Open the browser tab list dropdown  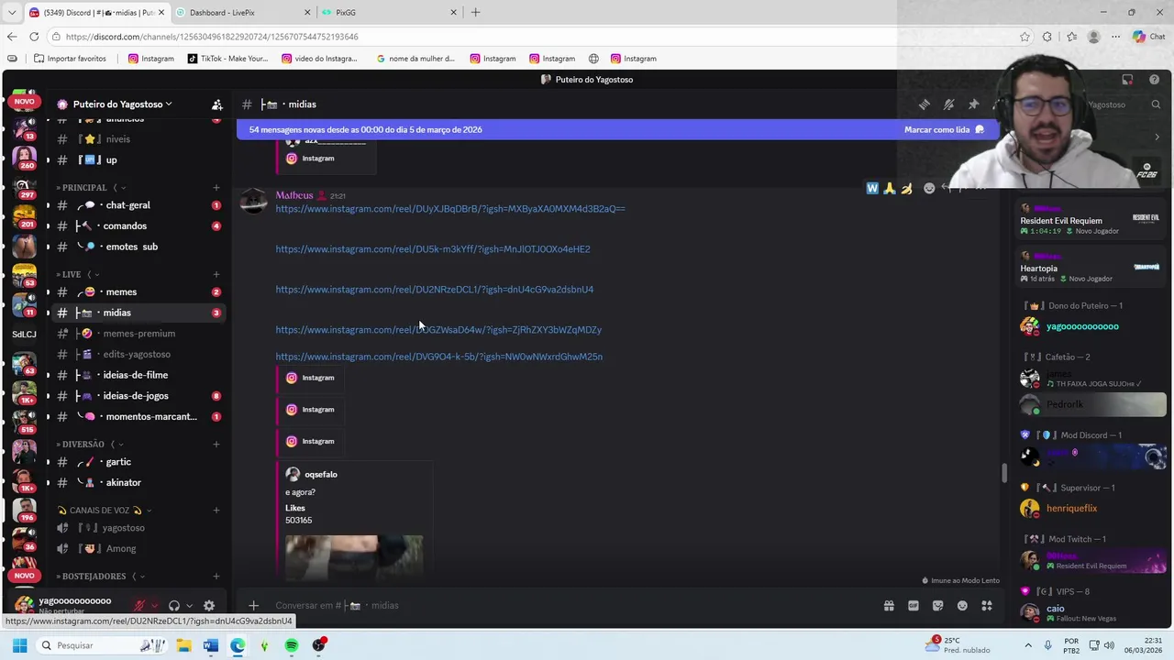point(11,13)
